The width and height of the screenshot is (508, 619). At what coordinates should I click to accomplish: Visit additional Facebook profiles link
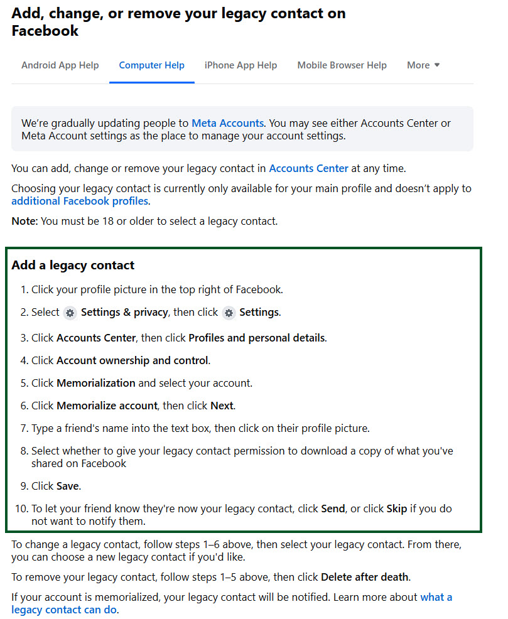(x=80, y=201)
